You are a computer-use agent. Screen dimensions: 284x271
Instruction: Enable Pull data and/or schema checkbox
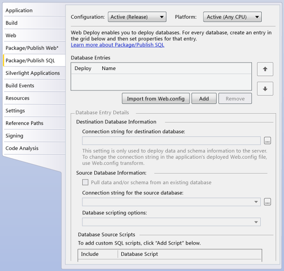tap(86, 182)
